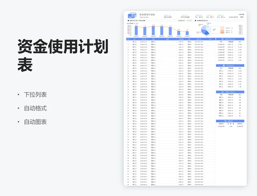Image resolution: width=257 pixels, height=196 pixels.
Task: Click the handshake icon in 辅助数据 header
Action: tap(226, 121)
